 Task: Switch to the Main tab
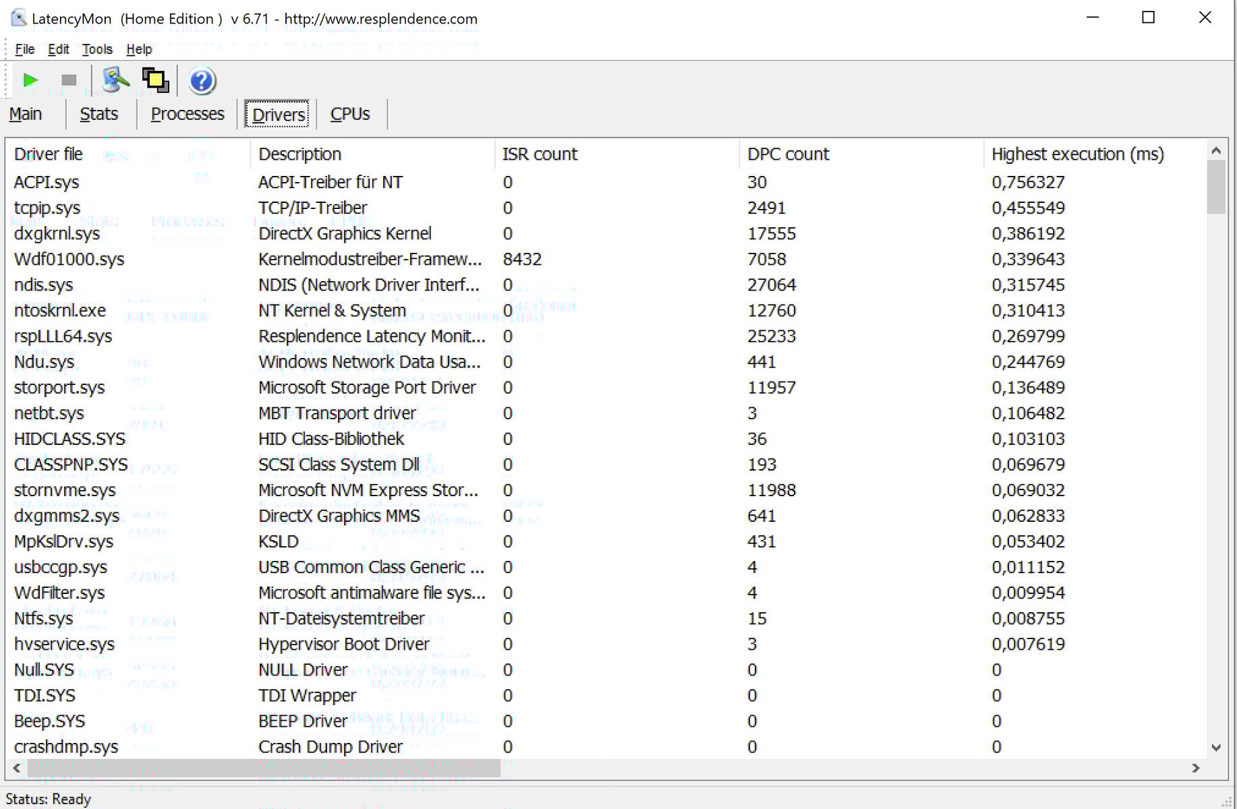[26, 114]
